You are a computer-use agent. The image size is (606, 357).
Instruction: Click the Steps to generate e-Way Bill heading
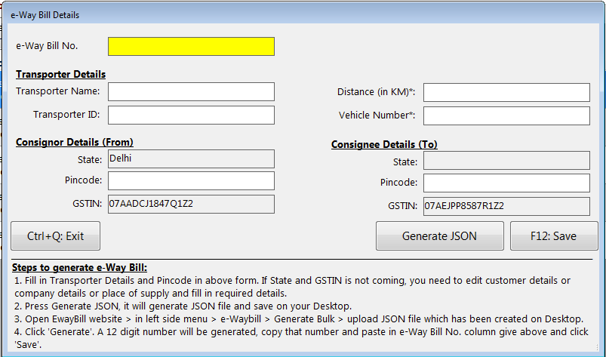pos(79,268)
